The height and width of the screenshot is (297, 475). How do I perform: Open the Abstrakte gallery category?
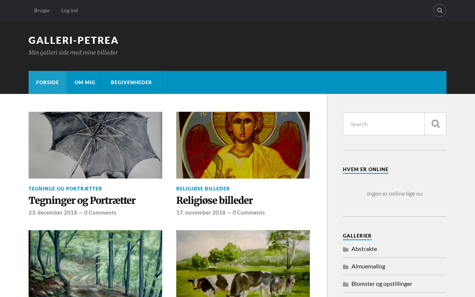click(x=364, y=249)
